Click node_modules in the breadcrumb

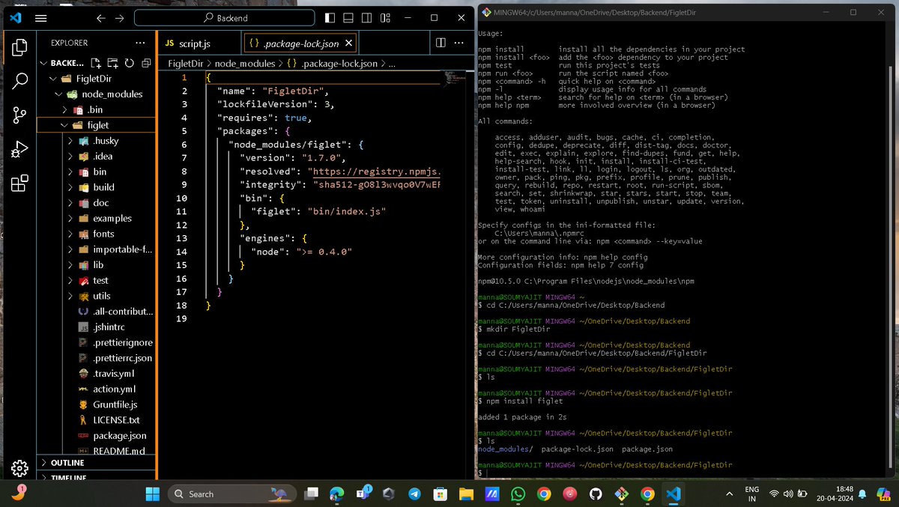tap(246, 64)
